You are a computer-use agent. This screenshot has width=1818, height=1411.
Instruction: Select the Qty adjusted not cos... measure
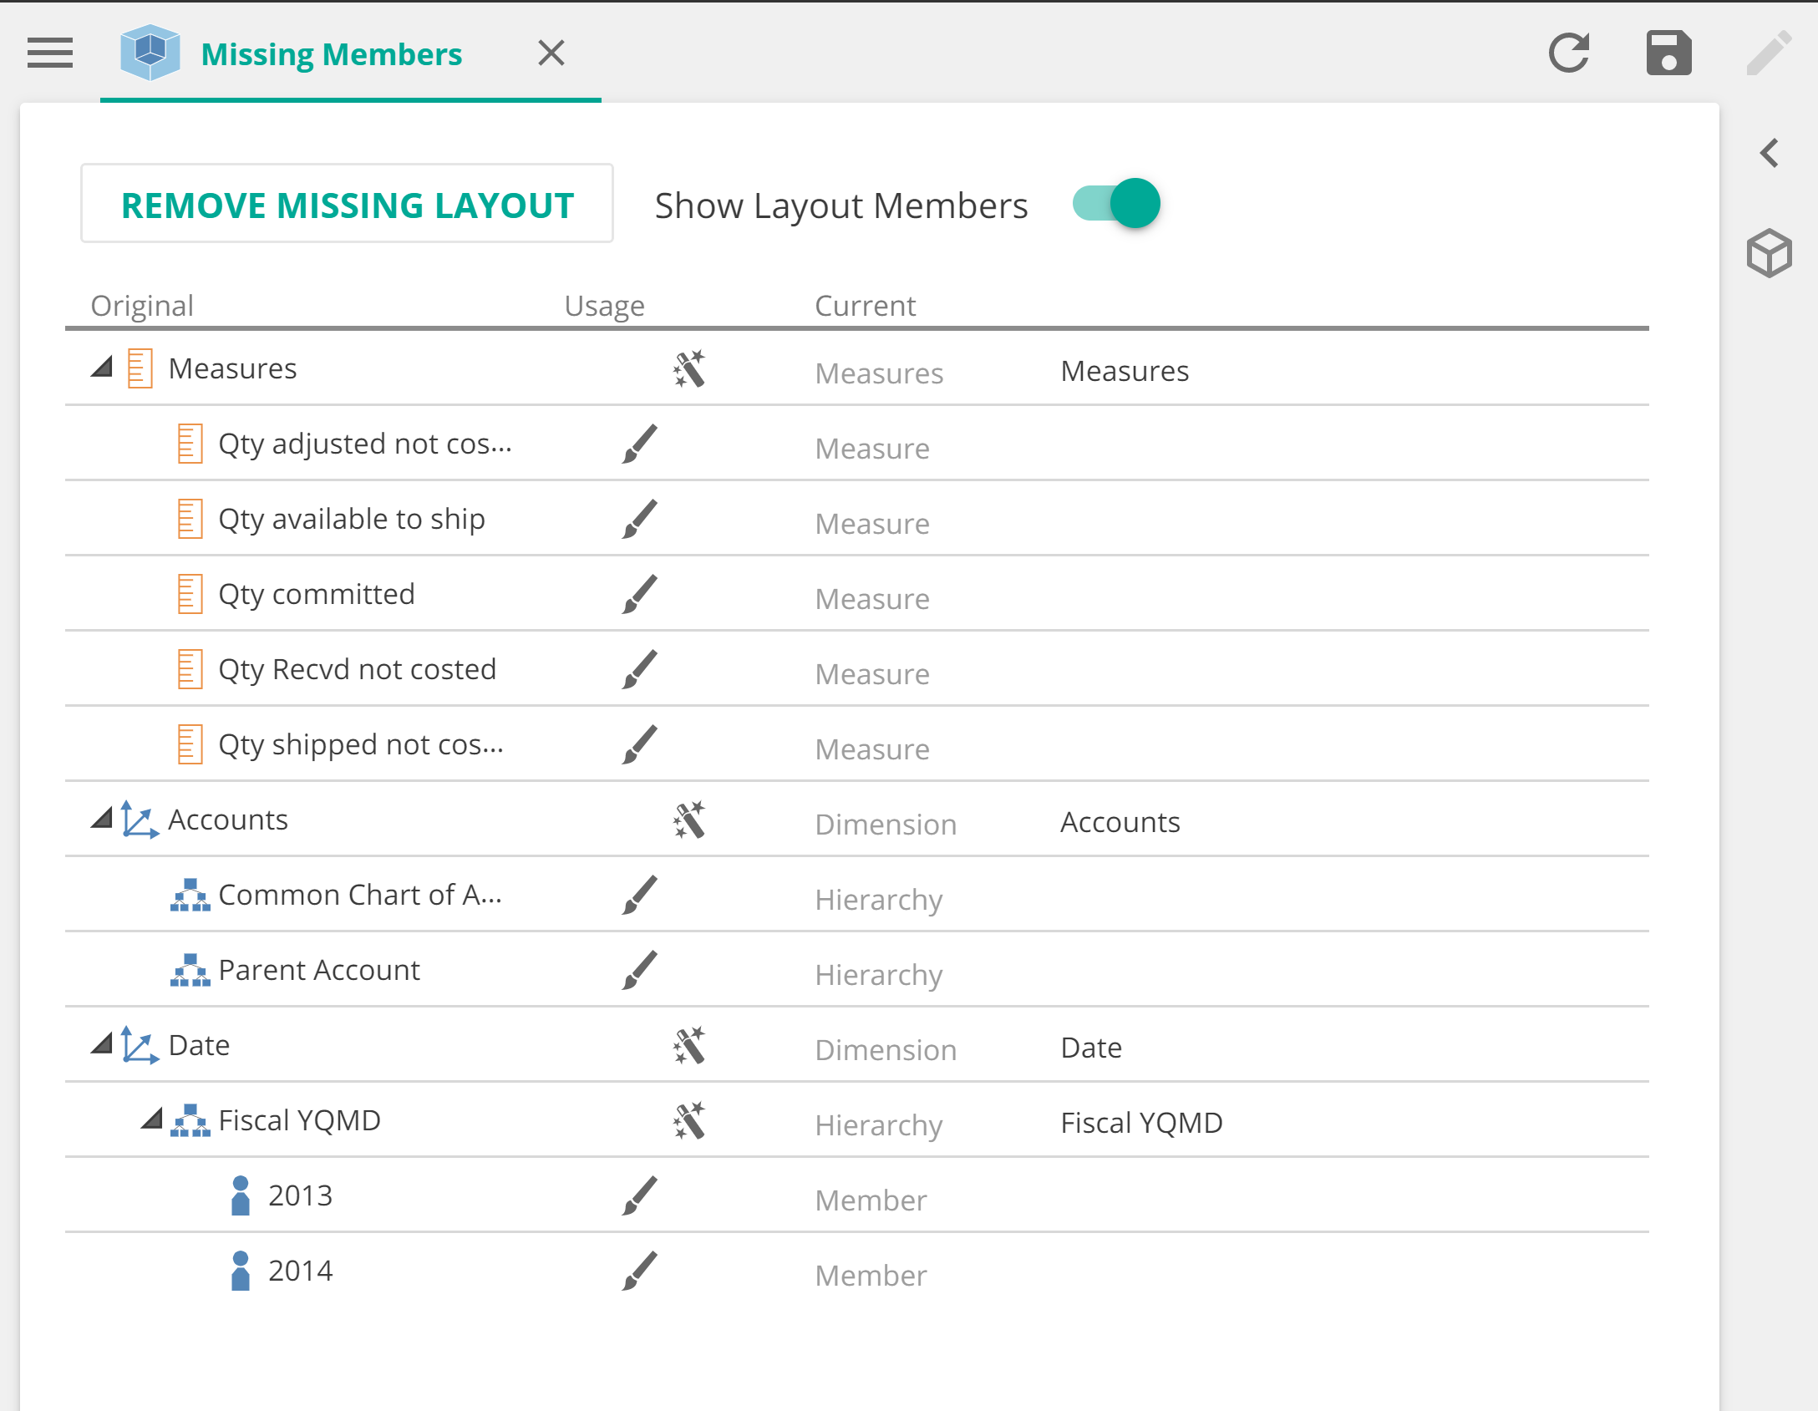(365, 444)
